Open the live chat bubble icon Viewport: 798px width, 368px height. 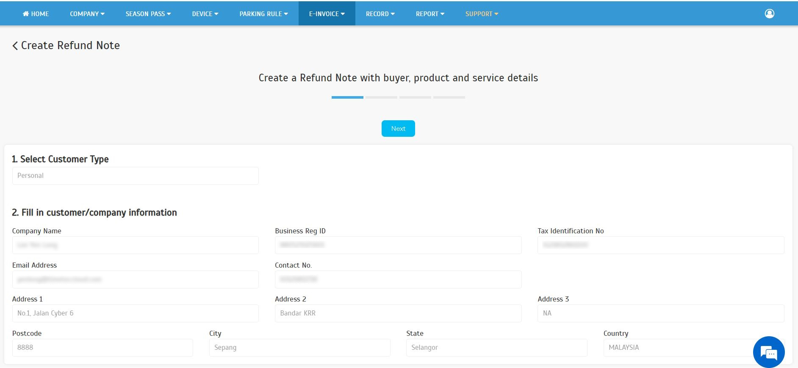768,352
